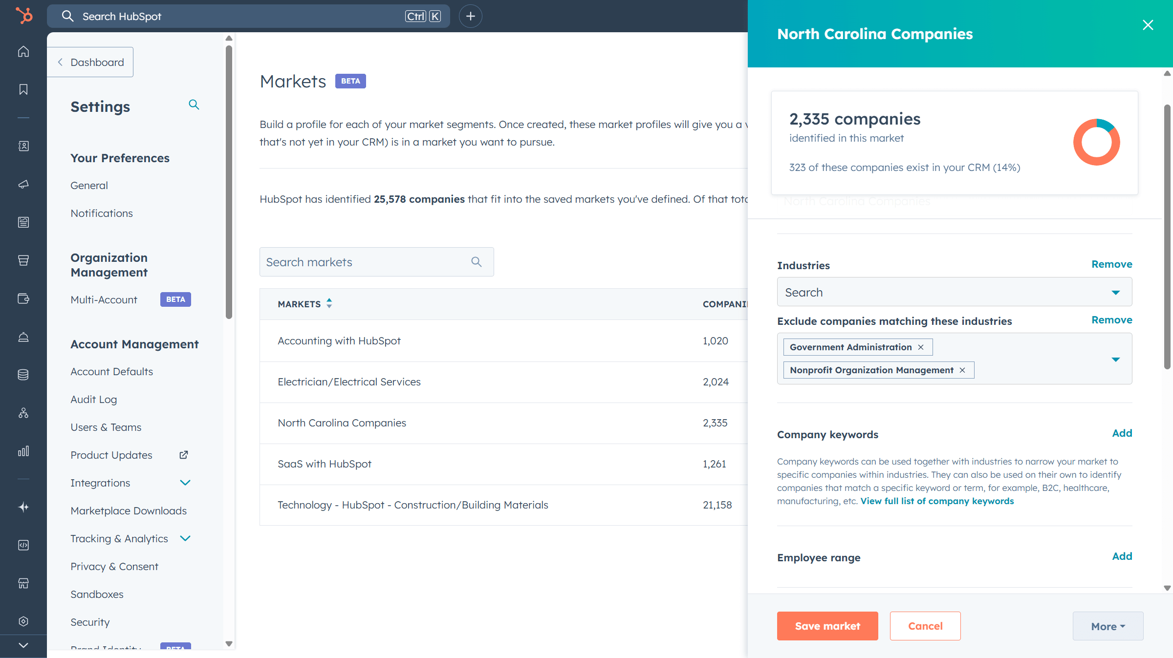Viewport: 1173px width, 658px height.
Task: Remove the Industries filter
Action: (1112, 264)
